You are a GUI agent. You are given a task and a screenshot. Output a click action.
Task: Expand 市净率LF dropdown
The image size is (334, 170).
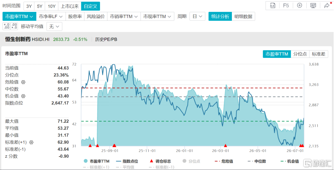coord(51,16)
